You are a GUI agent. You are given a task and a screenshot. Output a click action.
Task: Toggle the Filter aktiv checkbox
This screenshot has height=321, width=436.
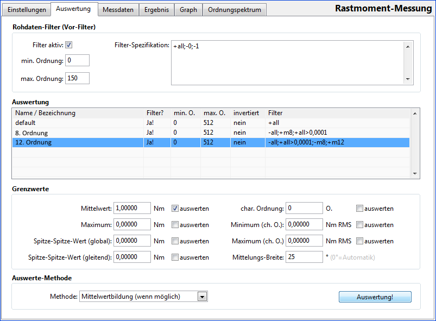click(68, 45)
